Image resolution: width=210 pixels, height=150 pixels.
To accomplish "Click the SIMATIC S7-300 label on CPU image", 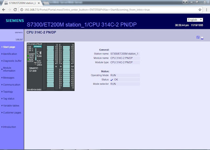I will (33, 70).
